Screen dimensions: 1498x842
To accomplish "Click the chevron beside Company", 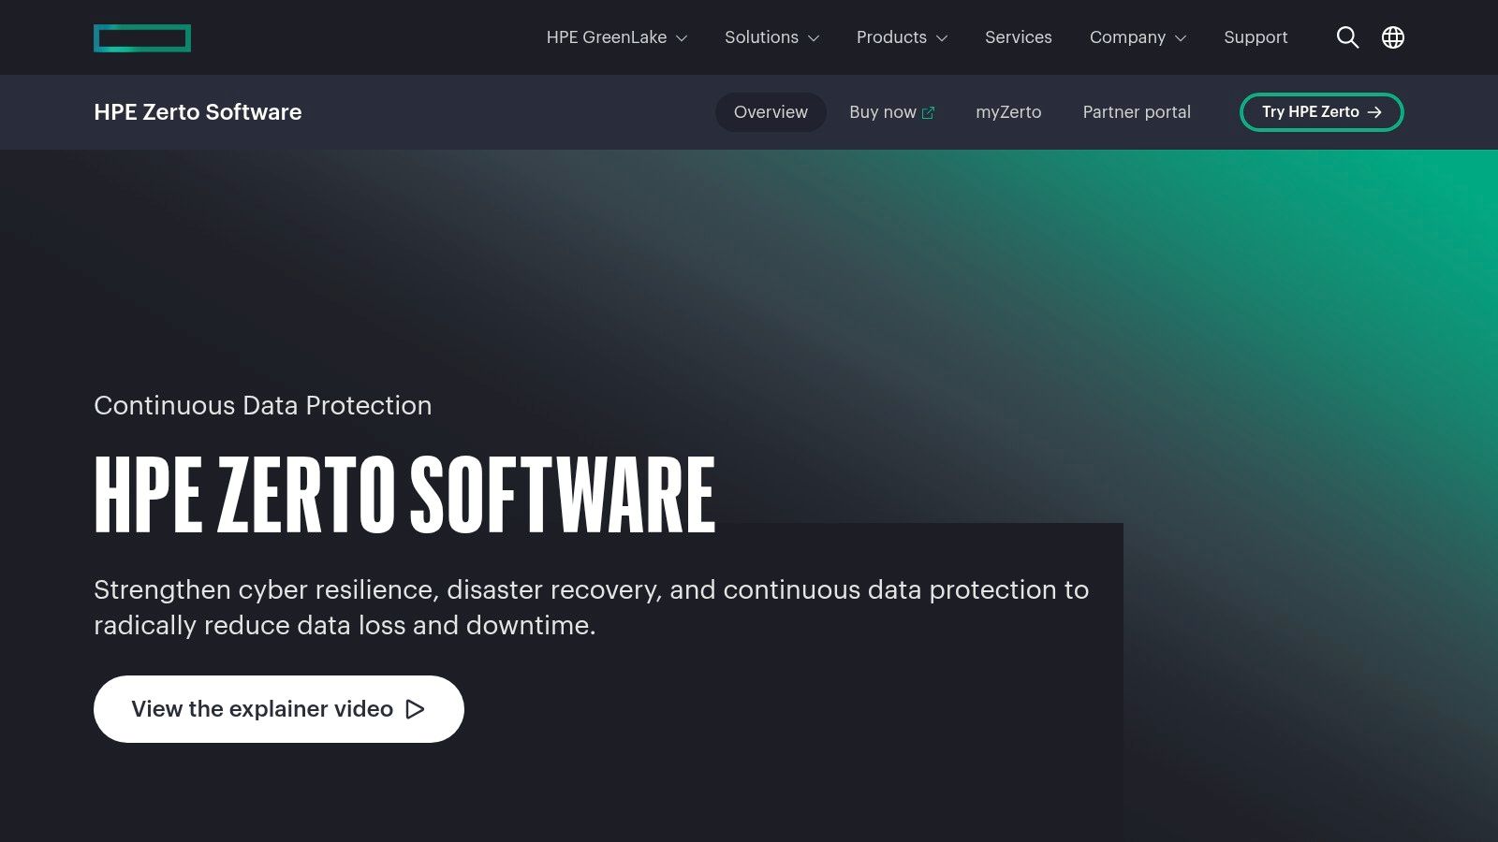I will [x=1181, y=38].
